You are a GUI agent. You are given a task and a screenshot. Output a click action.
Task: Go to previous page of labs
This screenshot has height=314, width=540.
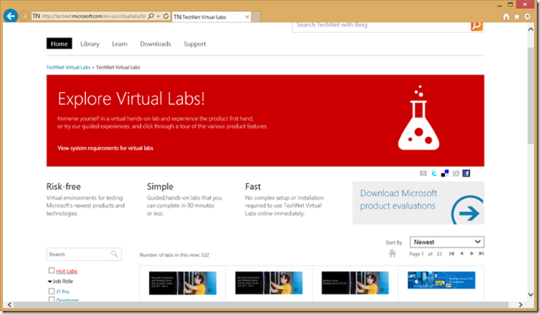(x=462, y=254)
